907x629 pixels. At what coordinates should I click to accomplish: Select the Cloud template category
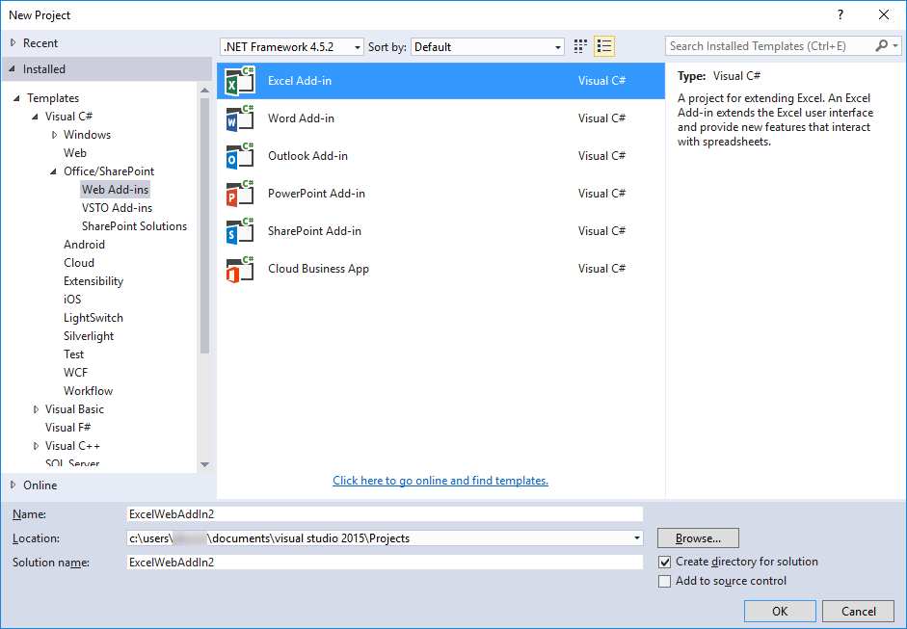(x=79, y=263)
